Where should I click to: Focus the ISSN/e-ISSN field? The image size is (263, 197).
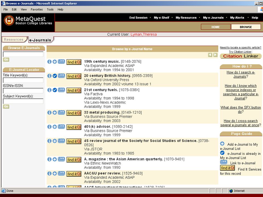[x=23, y=91]
